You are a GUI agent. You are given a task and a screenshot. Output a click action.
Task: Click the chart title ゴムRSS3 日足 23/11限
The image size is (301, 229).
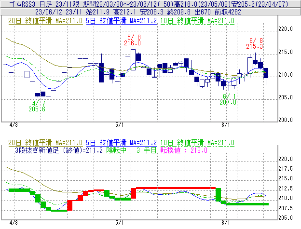[x=44, y=4]
